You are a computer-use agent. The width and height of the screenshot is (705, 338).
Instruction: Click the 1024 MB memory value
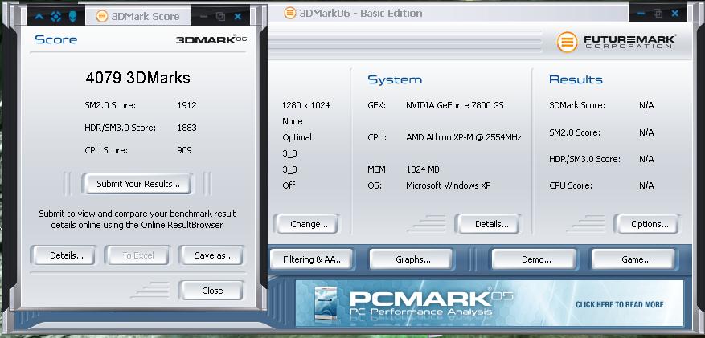point(423,169)
